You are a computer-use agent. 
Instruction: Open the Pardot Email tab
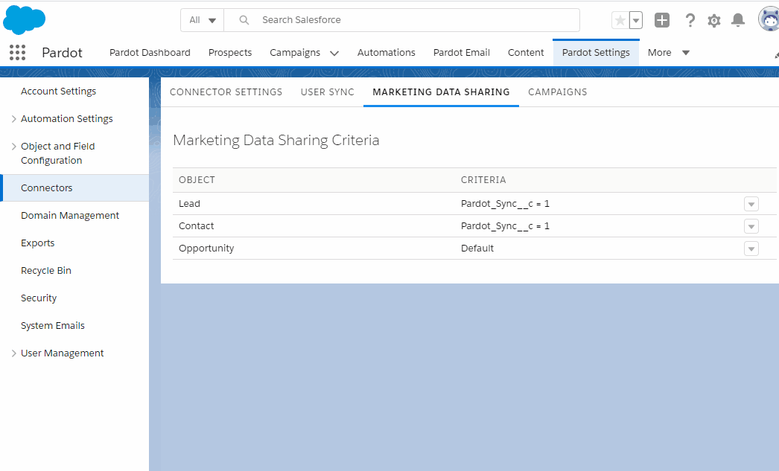461,53
